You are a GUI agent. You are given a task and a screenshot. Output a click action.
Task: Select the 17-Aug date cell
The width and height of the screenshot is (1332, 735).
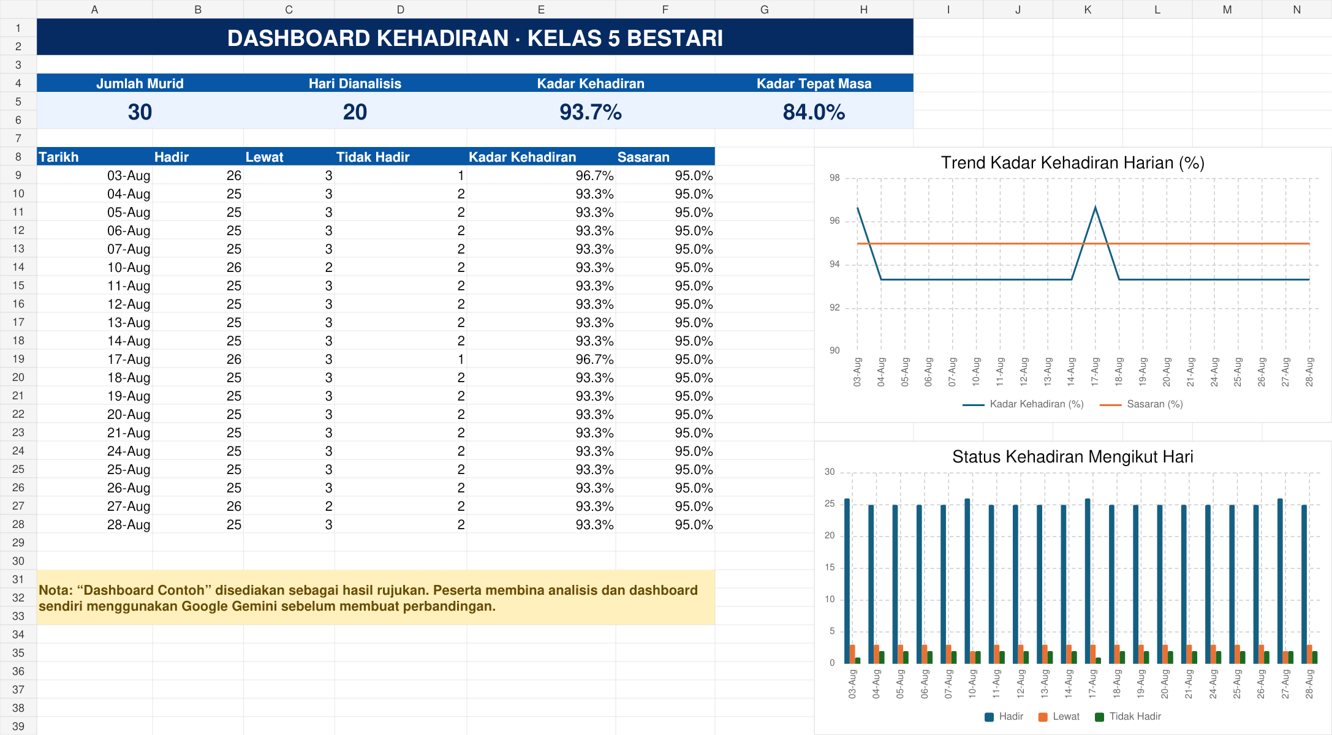[x=94, y=358]
